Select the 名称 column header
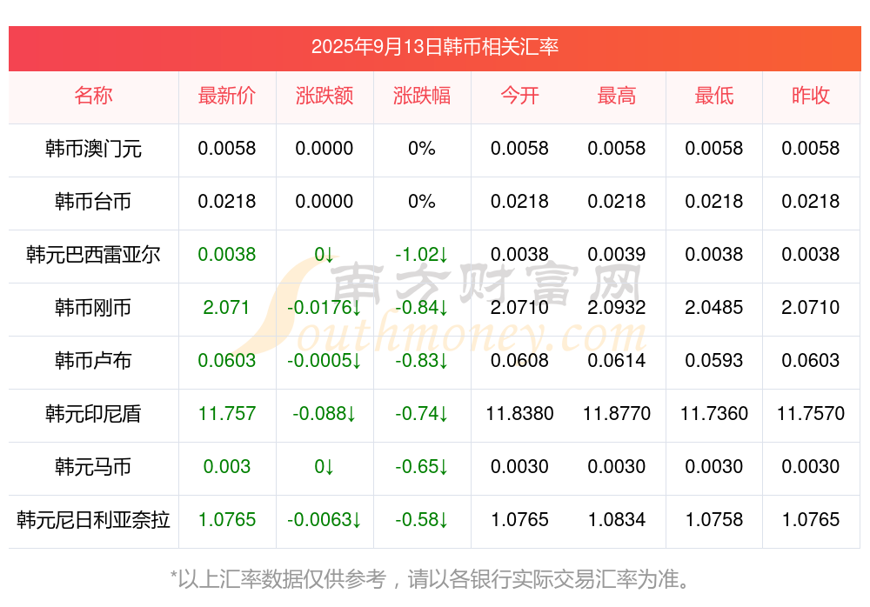 [x=93, y=96]
